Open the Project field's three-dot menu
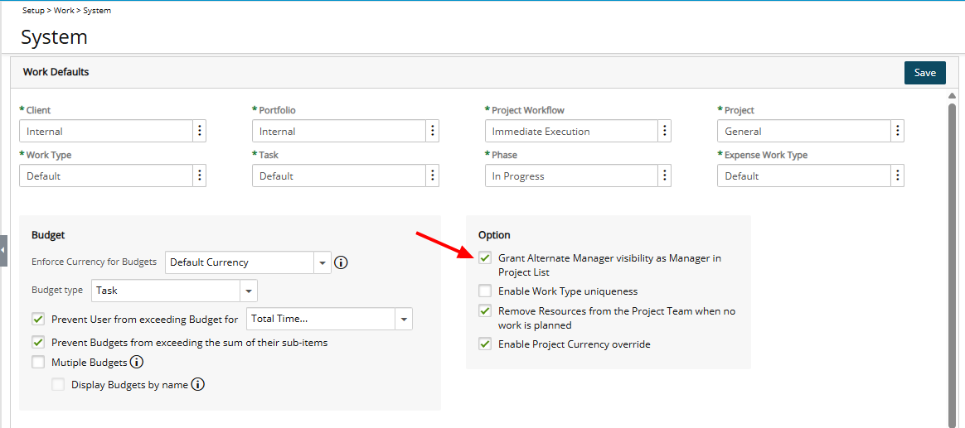Screen dimensions: 965x428 click(x=898, y=131)
